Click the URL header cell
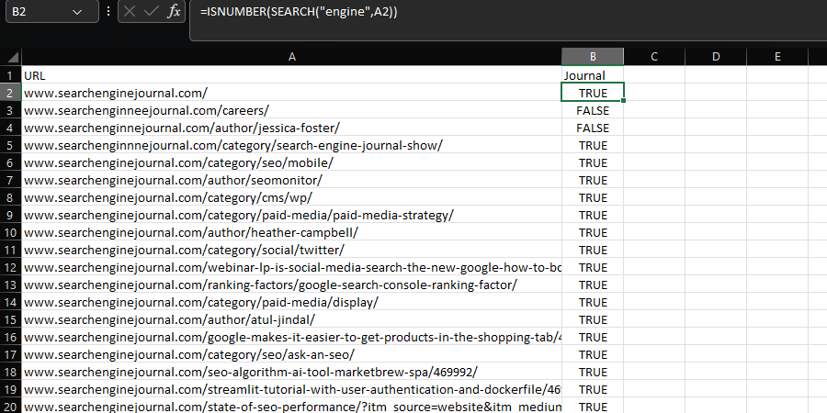 pyautogui.click(x=291, y=75)
